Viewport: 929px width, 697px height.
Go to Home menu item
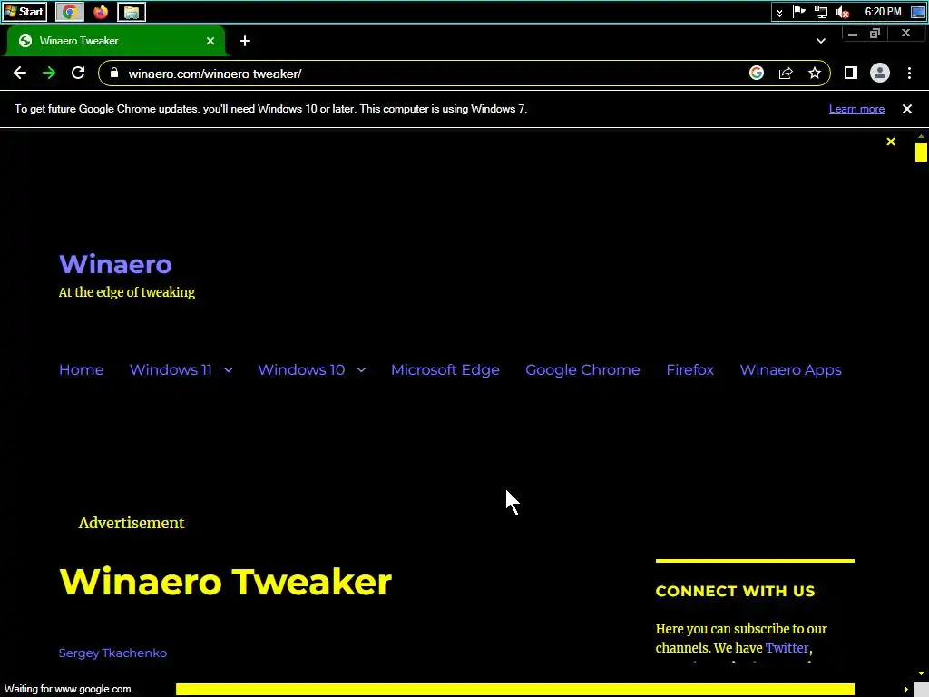pos(81,370)
